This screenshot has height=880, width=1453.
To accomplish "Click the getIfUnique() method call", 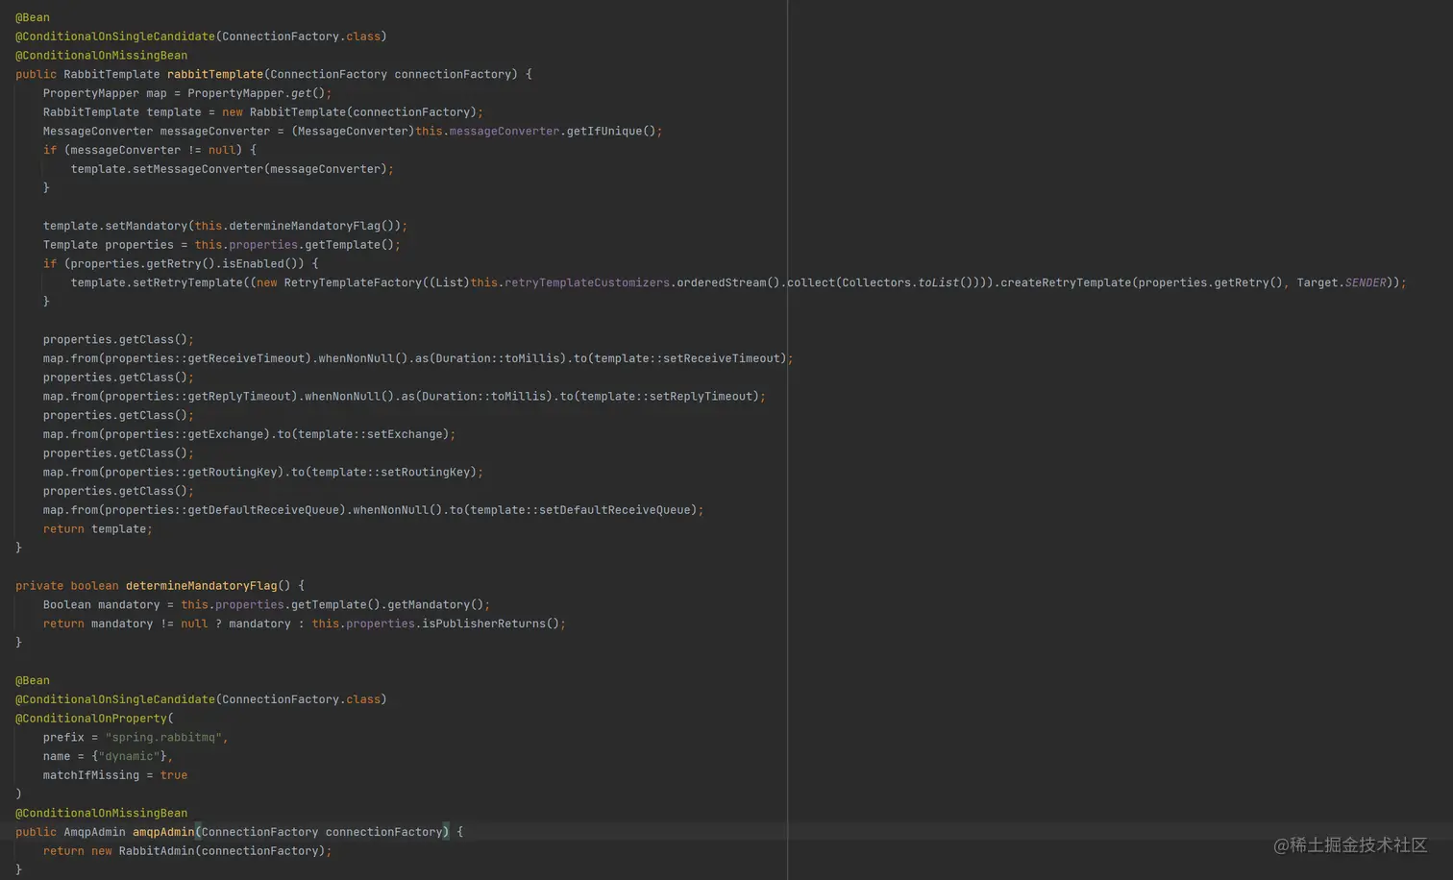I will point(611,131).
